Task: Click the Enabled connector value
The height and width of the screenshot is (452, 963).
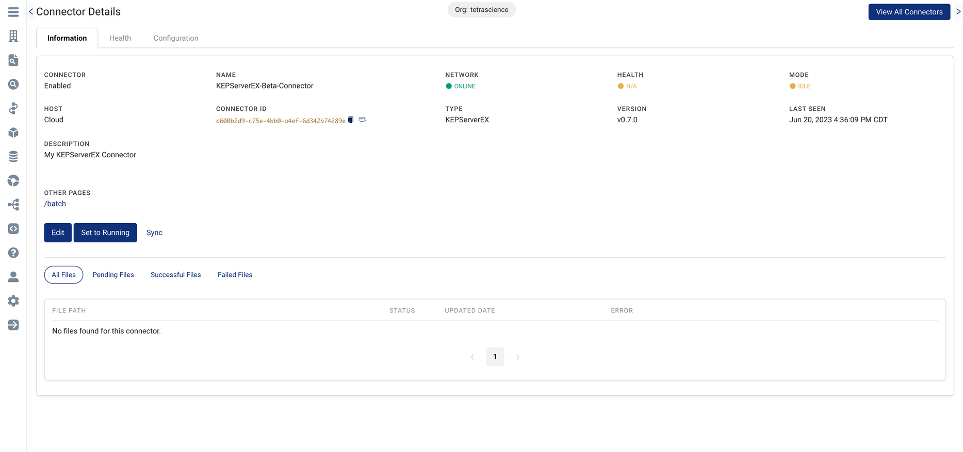Action: click(x=57, y=86)
